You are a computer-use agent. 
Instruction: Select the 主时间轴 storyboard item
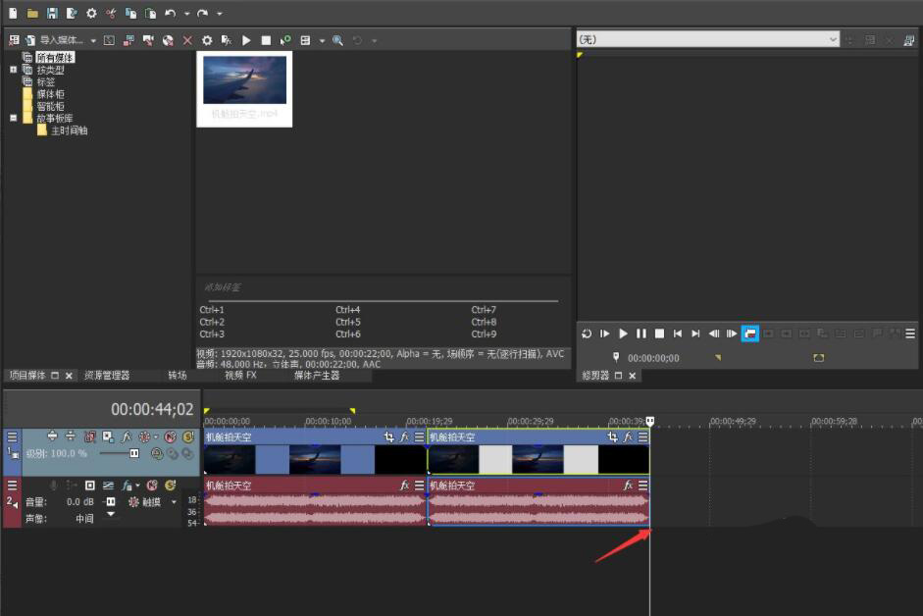[69, 129]
